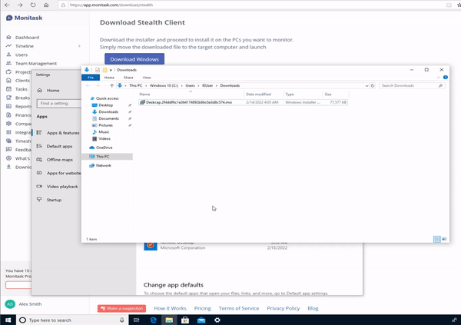The image size is (461, 325).
Task: Select the Breaks icon in Monitask sidebar
Action: [8, 98]
